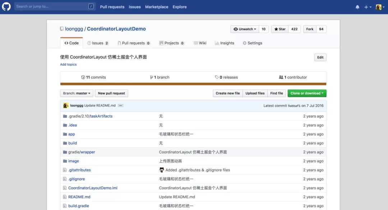Open the CoordinatorLayoutDemo.iml file

click(x=93, y=188)
